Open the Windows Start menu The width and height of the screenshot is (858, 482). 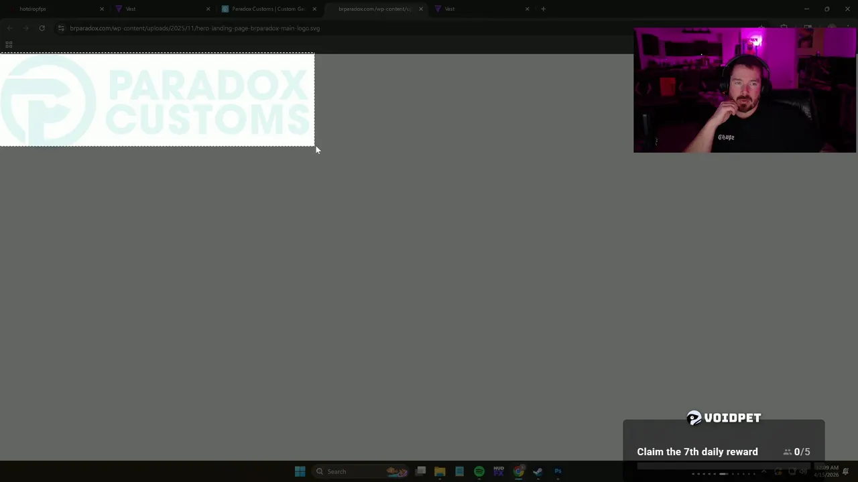(300, 471)
